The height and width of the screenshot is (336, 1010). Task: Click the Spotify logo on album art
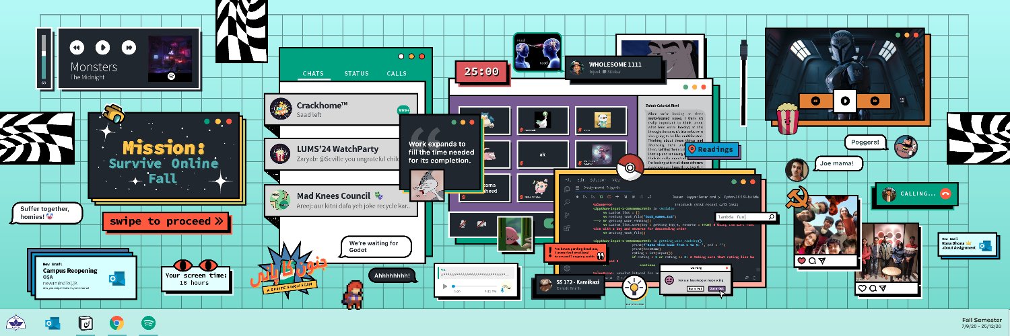[x=171, y=77]
